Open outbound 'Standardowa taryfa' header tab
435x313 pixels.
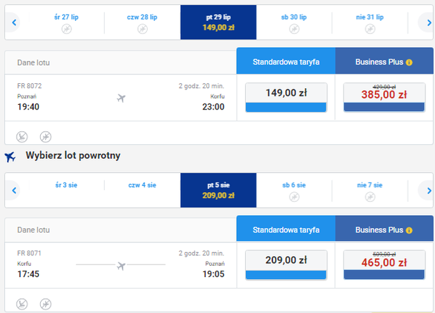pyautogui.click(x=286, y=62)
